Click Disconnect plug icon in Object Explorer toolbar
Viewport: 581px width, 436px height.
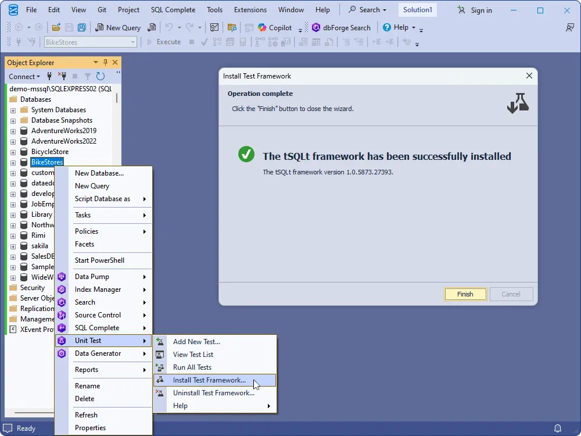(62, 76)
